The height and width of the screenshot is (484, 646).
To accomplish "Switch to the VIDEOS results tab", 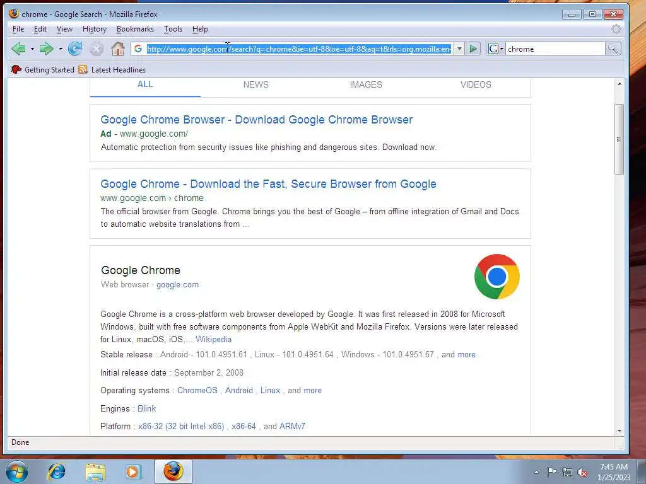I will [476, 84].
